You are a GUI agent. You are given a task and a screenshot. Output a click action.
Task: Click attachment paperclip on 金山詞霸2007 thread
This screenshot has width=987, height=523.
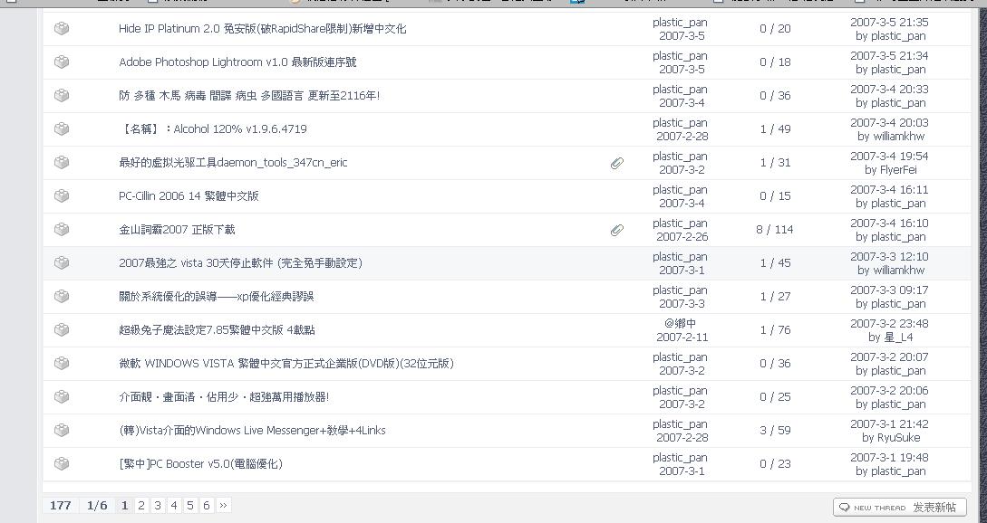pyautogui.click(x=617, y=230)
